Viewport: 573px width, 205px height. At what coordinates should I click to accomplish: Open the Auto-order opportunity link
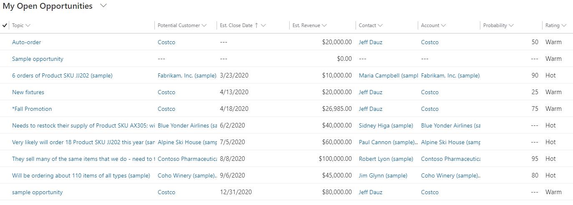pos(27,42)
